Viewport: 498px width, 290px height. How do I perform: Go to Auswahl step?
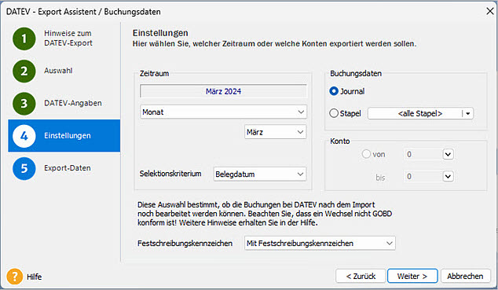tap(58, 71)
